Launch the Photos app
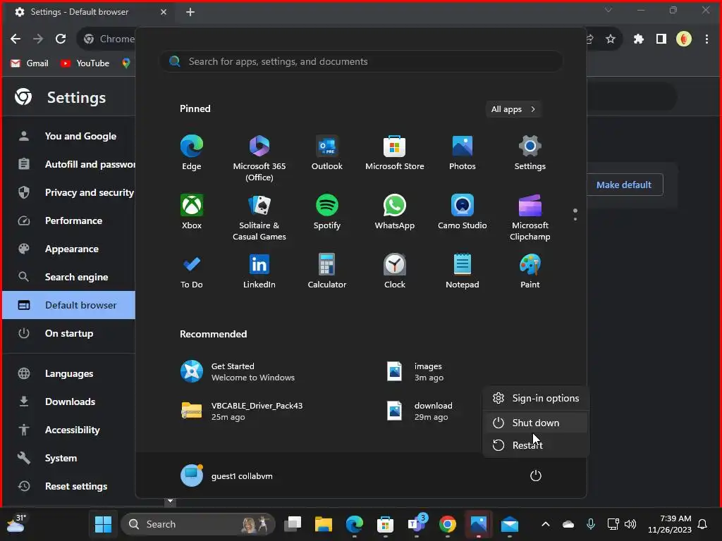 click(x=463, y=153)
